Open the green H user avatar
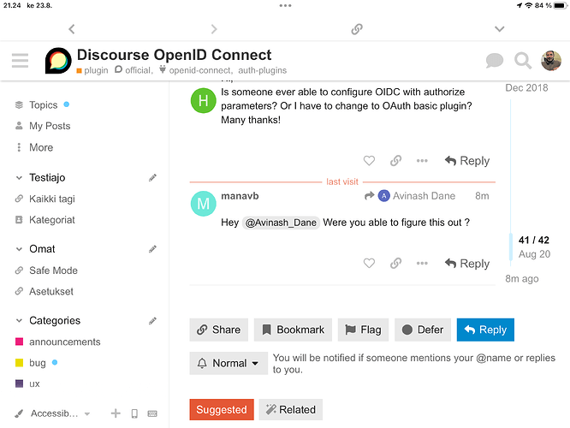This screenshot has height=428, width=570. [x=203, y=100]
